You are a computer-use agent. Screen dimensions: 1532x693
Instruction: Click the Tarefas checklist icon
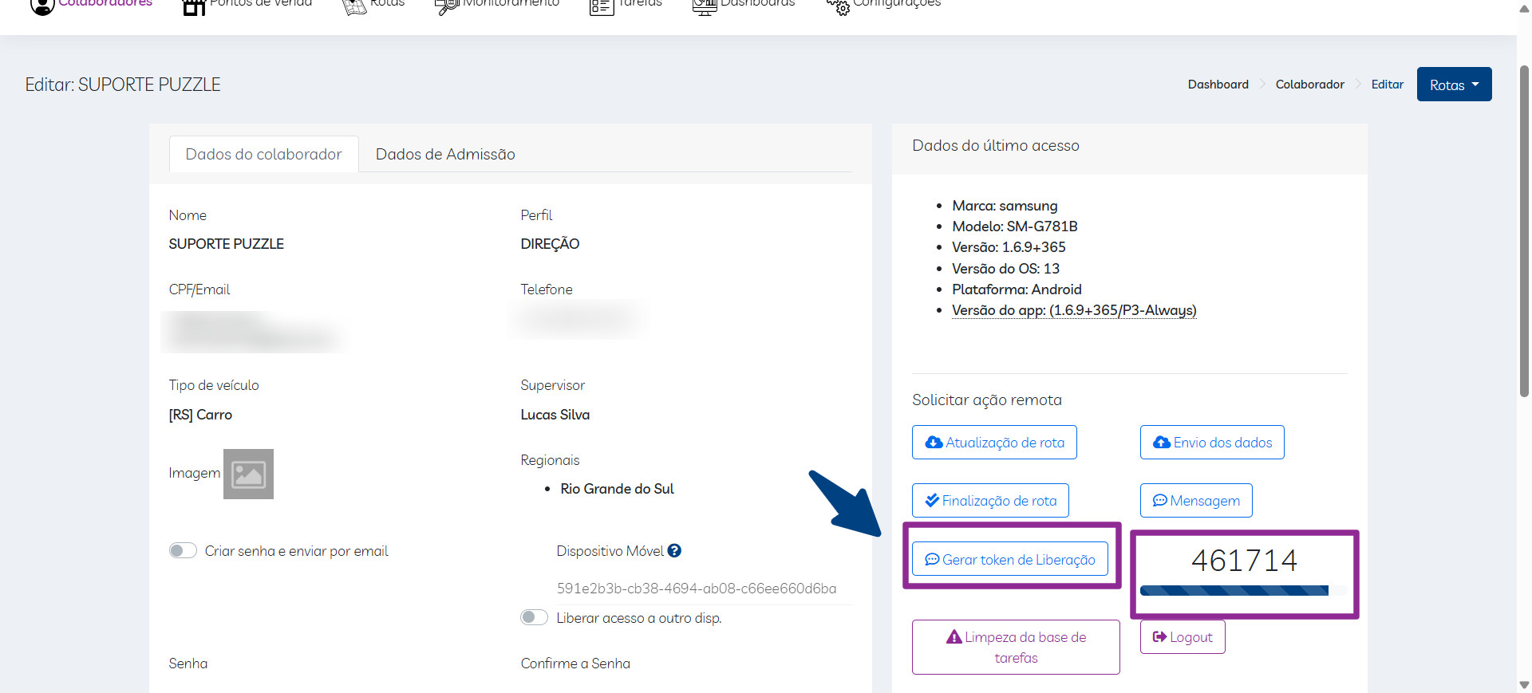(601, 7)
